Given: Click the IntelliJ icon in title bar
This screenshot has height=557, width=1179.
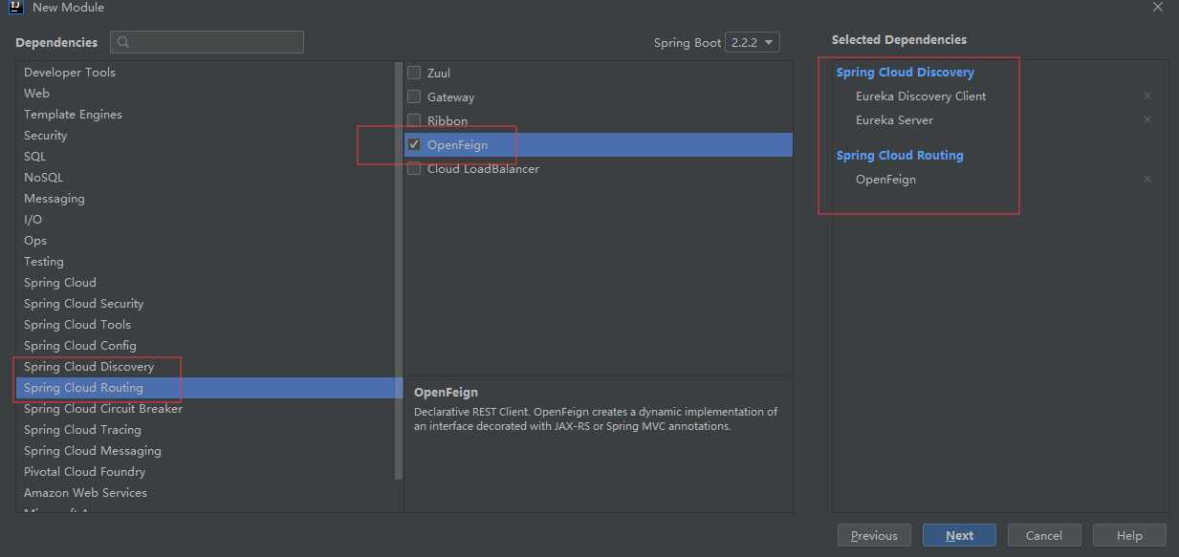Looking at the screenshot, I should coord(14,8).
